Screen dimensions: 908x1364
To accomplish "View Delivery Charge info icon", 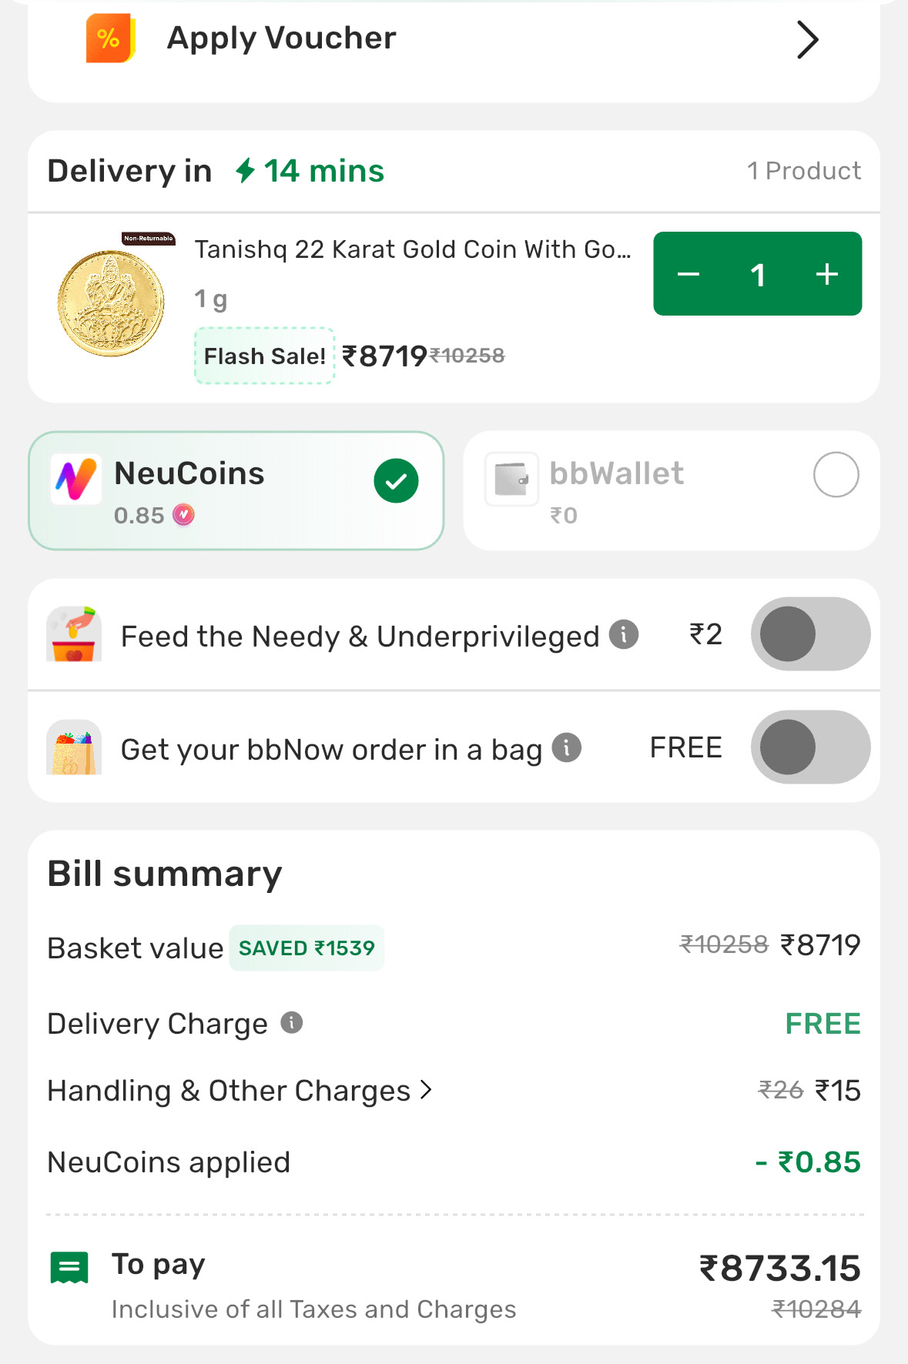I will [291, 1022].
